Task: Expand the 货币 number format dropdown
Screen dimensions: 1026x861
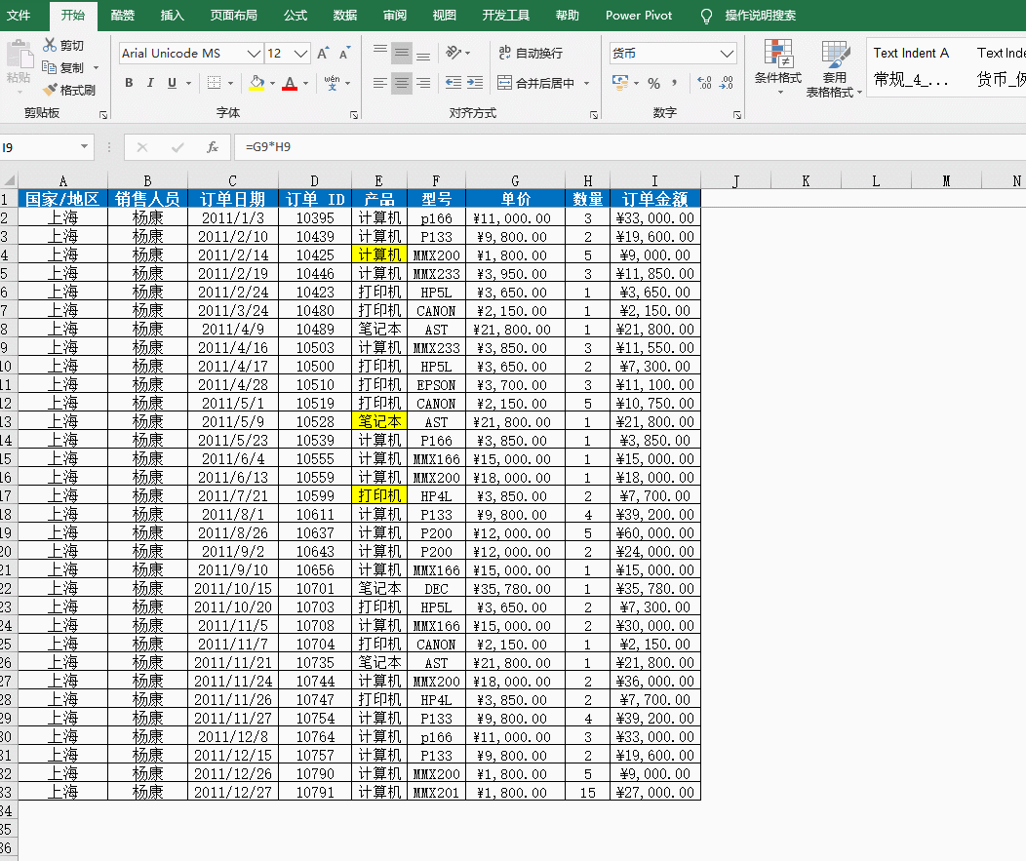Action: click(727, 54)
